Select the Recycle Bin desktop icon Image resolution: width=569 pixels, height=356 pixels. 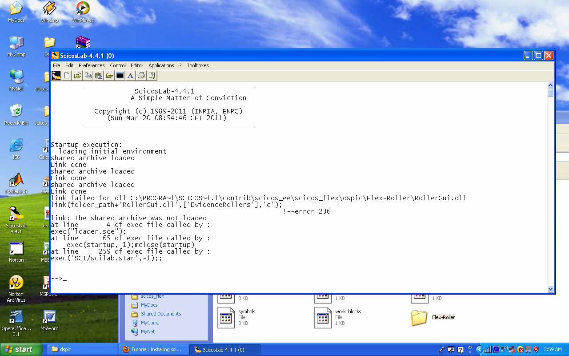pos(16,115)
